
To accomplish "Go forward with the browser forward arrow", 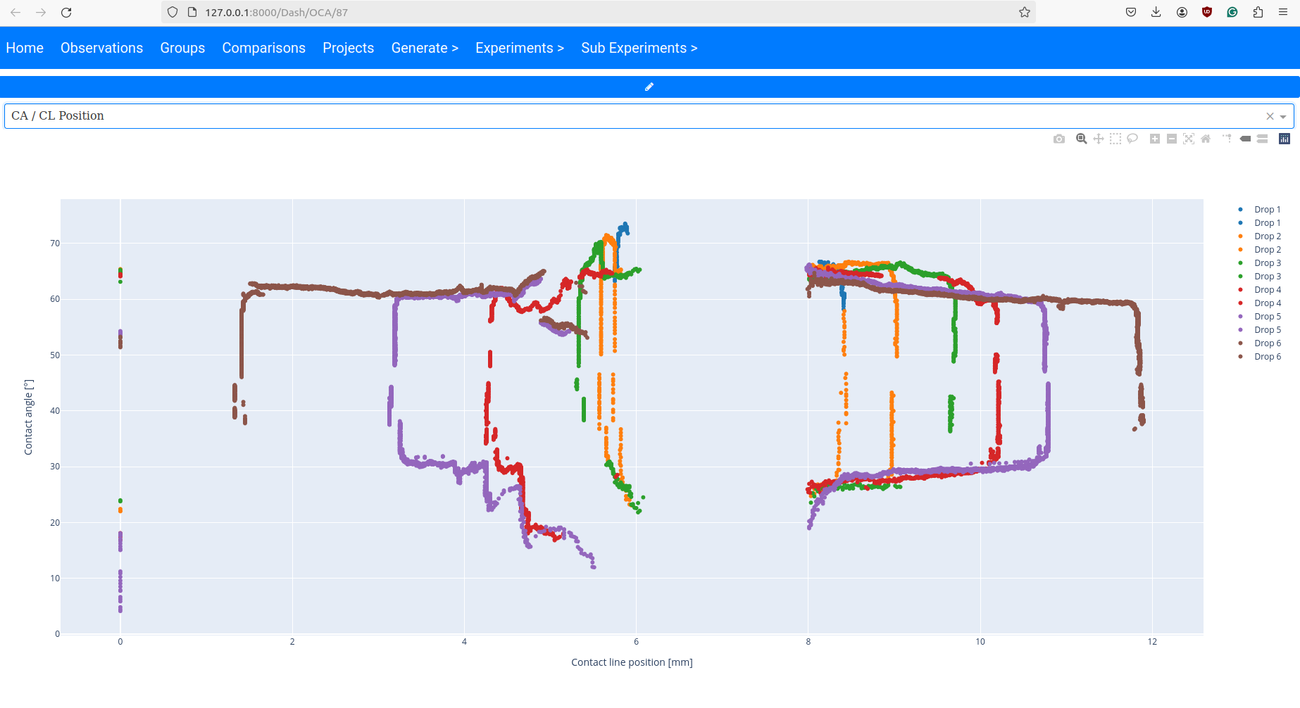I will [x=41, y=13].
